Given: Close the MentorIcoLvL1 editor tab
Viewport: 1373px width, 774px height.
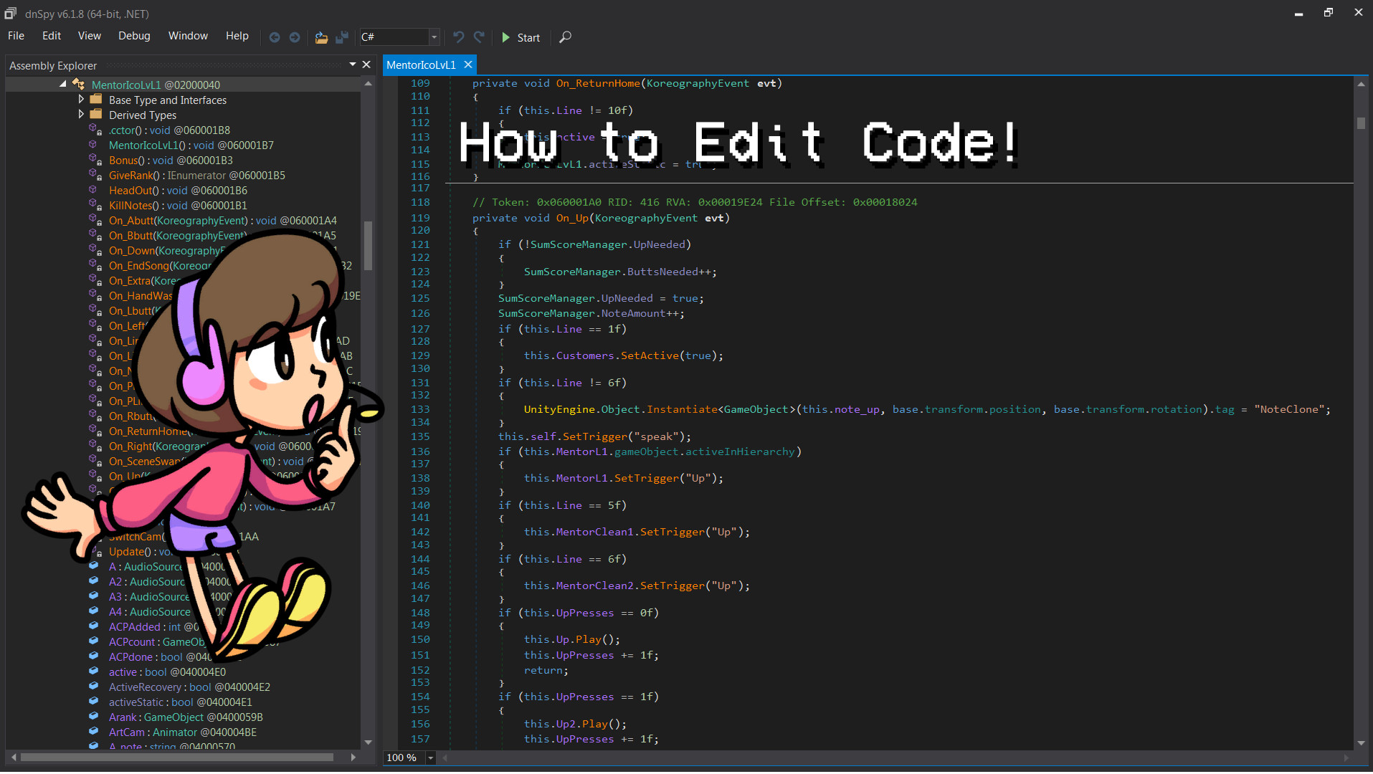Looking at the screenshot, I should (x=468, y=64).
